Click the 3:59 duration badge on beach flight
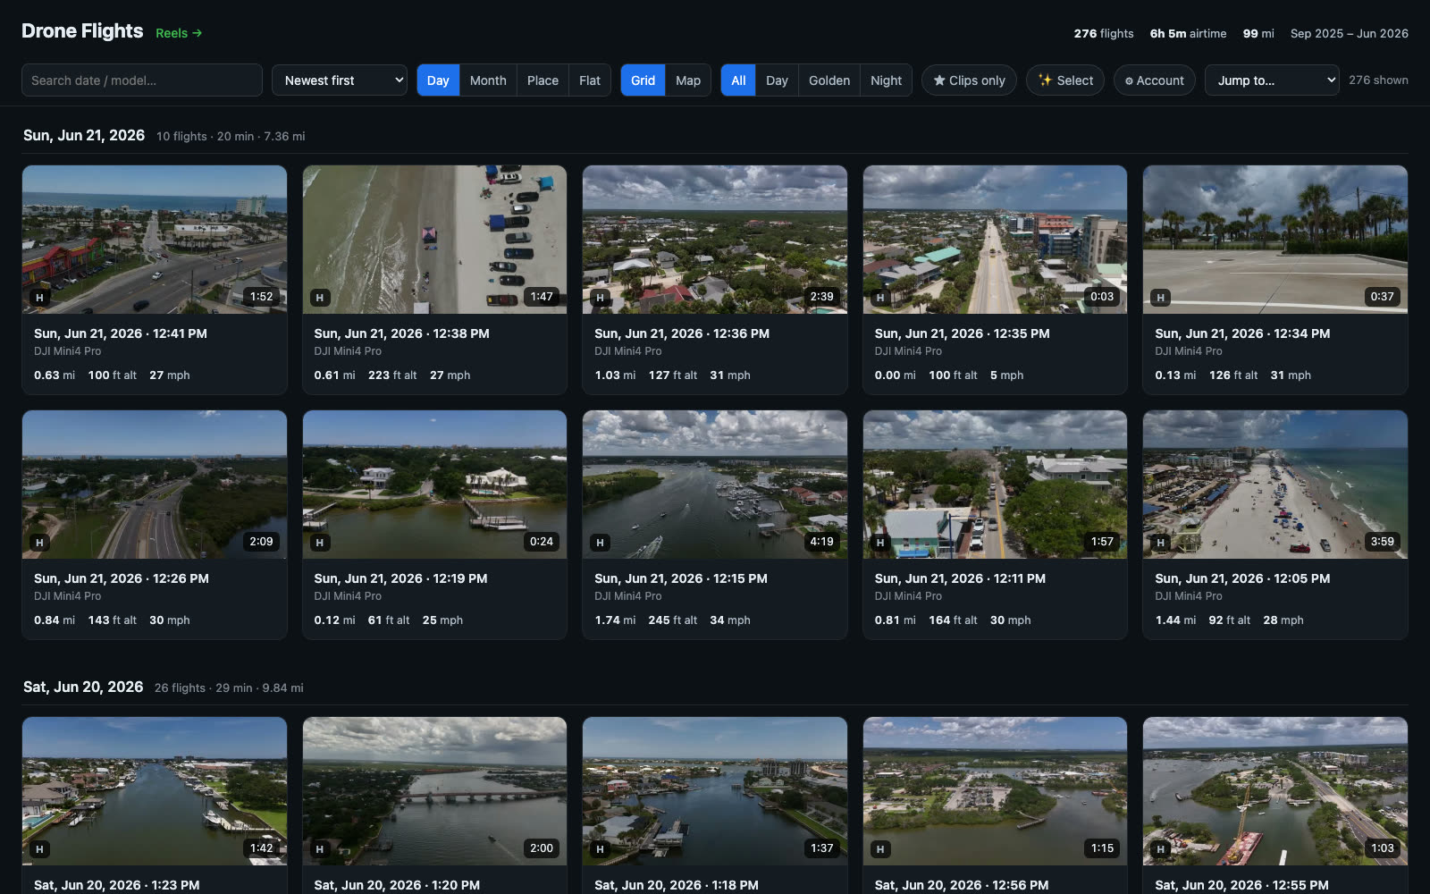 [1382, 542]
